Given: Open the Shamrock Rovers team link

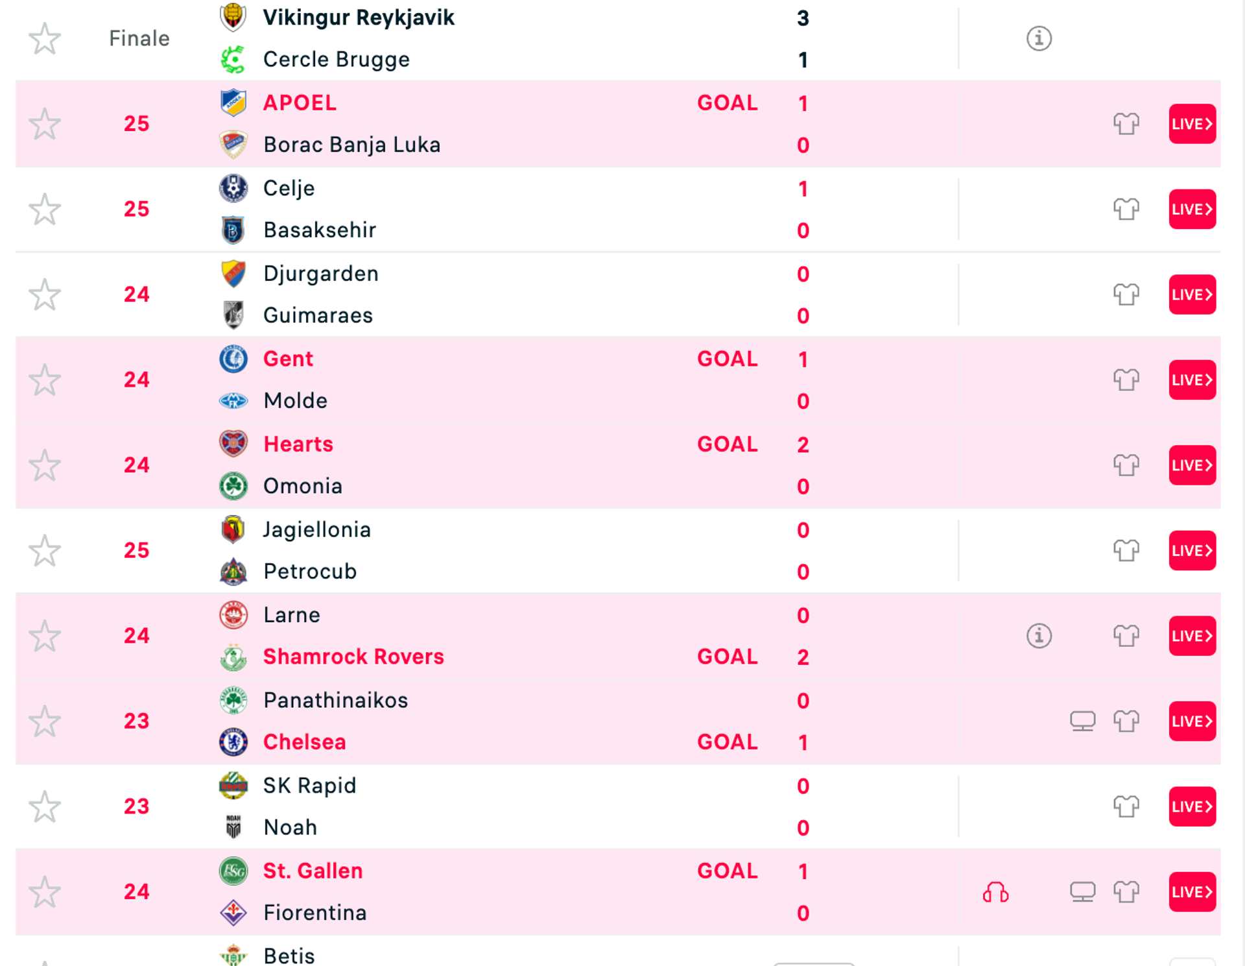Looking at the screenshot, I should pyautogui.click(x=353, y=657).
